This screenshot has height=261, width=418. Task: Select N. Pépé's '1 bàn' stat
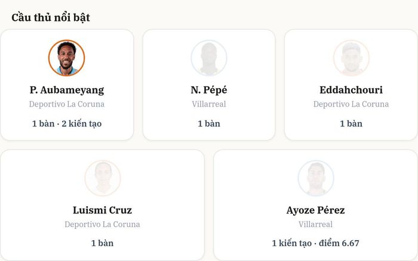pyautogui.click(x=209, y=124)
